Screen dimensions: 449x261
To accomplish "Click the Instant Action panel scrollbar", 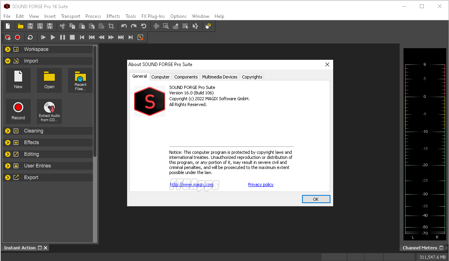I will coord(95,102).
